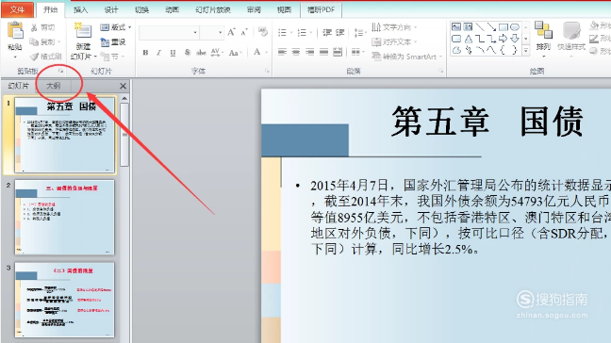Open the line spacing dropdown
Viewport: 611px width, 343px height.
click(359, 33)
